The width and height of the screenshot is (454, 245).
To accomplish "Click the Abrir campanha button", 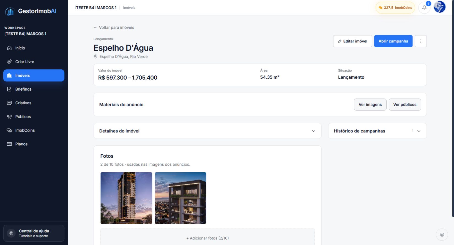I will click(x=393, y=41).
